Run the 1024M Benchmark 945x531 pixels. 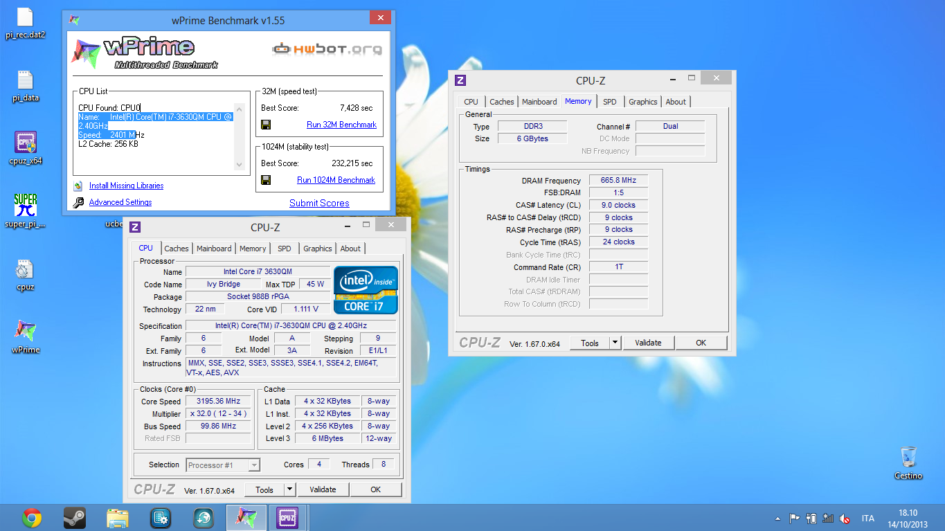coord(336,180)
